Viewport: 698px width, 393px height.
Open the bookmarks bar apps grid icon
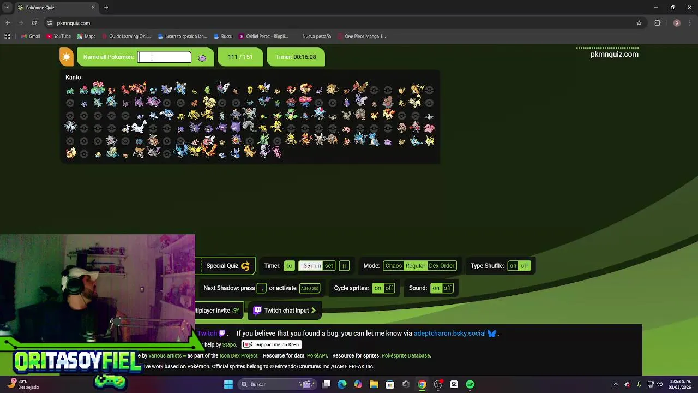pos(7,37)
